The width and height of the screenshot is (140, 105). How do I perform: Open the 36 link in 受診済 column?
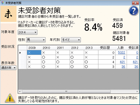click(136, 67)
